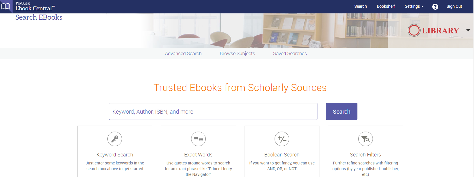474x177 pixels.
Task: Open the Bookshelf navigation item
Action: (386, 6)
